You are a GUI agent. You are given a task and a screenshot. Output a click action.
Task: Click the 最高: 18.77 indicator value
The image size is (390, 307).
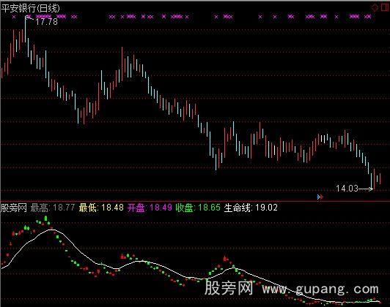point(53,208)
